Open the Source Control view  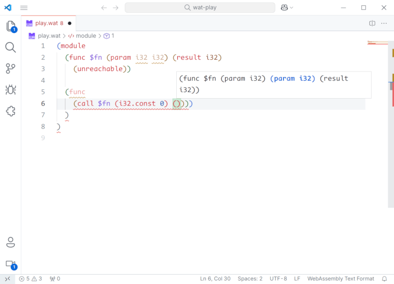click(10, 69)
